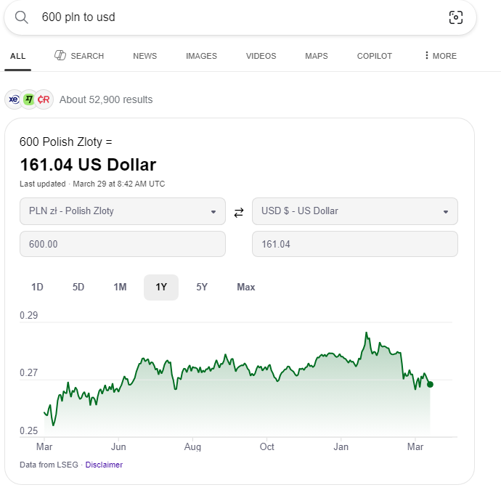
Task: Switch chart range to 5Y
Action: pyautogui.click(x=202, y=287)
